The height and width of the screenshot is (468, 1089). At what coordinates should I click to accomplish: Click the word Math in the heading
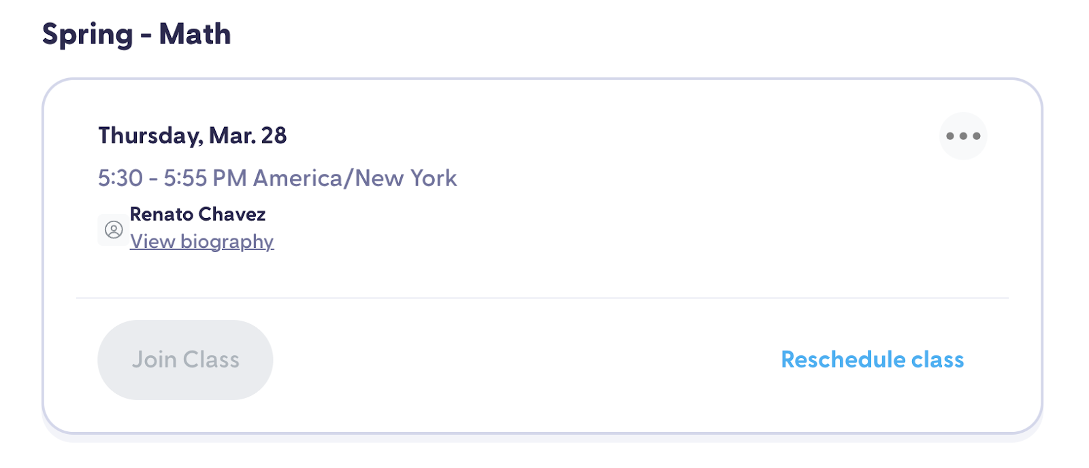tap(195, 34)
